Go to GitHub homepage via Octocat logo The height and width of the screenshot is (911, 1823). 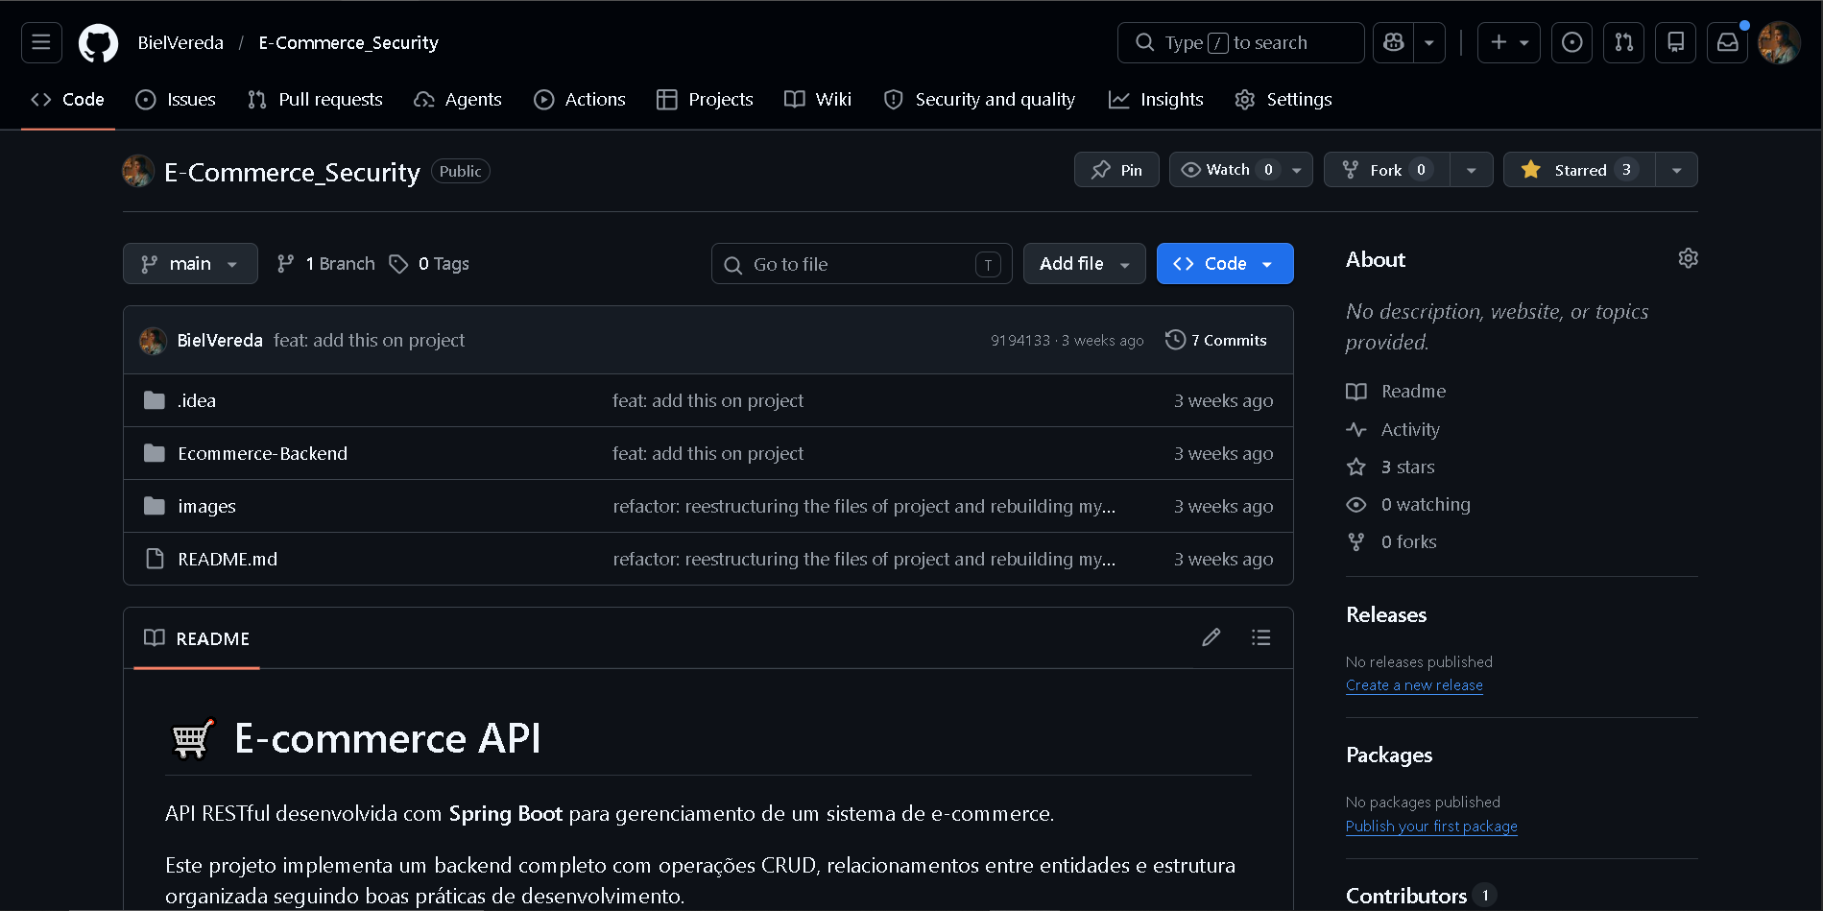tap(98, 42)
